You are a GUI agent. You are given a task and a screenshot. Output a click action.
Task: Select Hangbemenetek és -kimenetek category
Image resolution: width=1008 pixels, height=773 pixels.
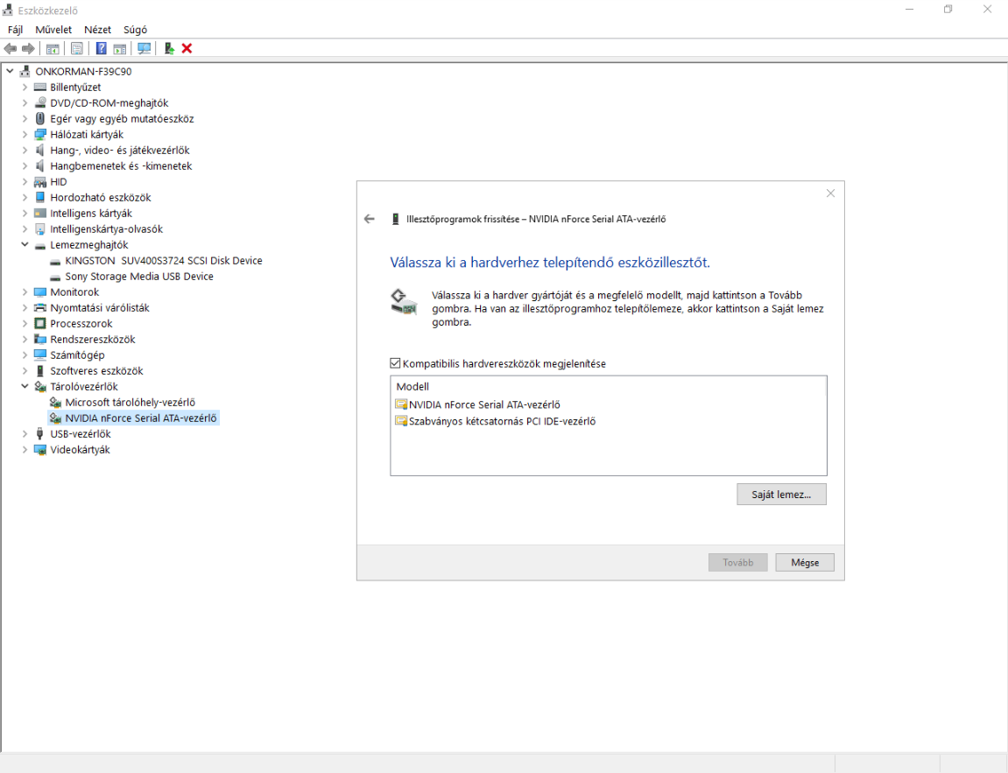121,165
